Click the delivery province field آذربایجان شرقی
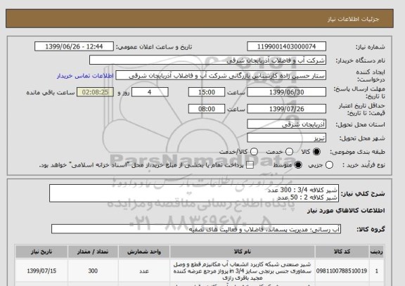Screen dimensions: 405x286 286,124
